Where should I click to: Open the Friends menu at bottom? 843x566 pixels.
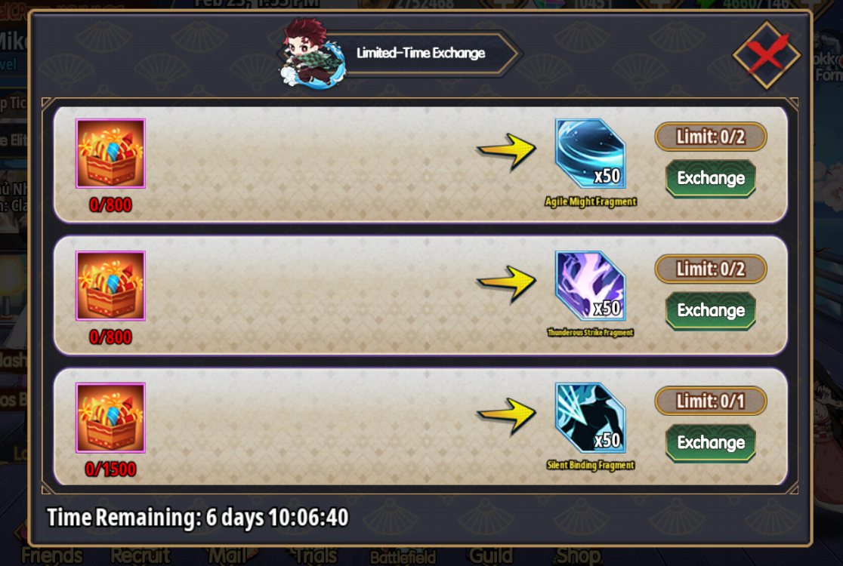tap(52, 555)
